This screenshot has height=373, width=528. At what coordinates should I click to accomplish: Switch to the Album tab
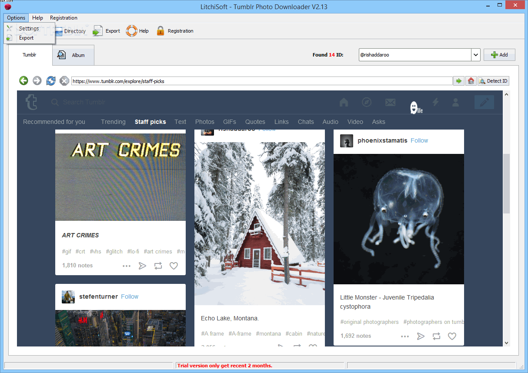coord(73,55)
